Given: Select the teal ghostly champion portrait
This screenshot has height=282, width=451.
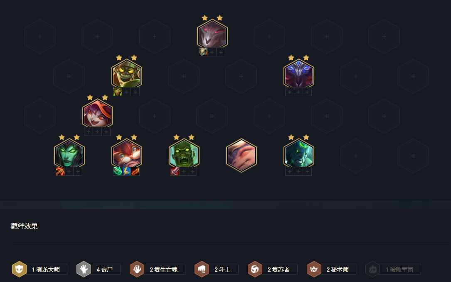Looking at the screenshot, I should click(x=298, y=154).
